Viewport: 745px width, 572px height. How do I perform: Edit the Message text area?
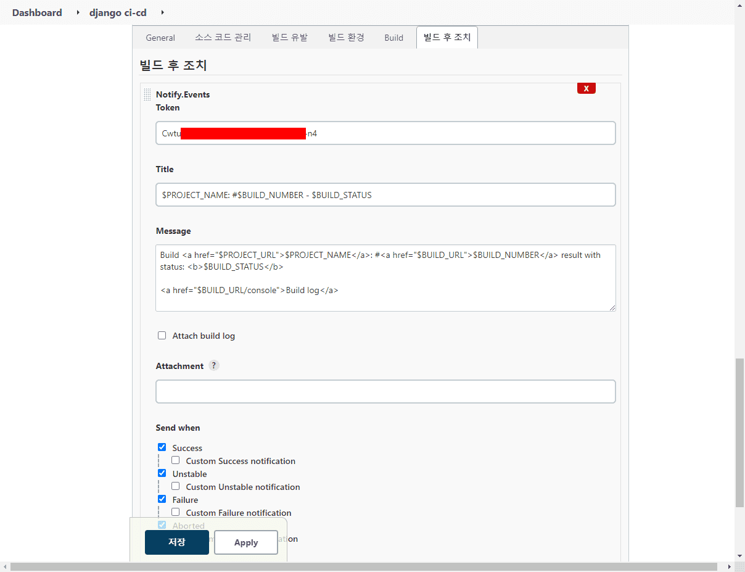385,278
